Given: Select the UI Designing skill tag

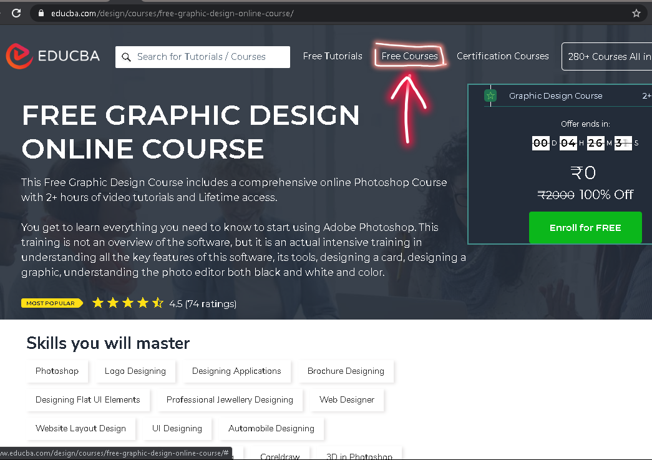Looking at the screenshot, I should pyautogui.click(x=177, y=428).
